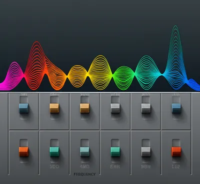Click the grey slider knob above the 9GN slider
This screenshot has height=184, width=200.
click(146, 108)
